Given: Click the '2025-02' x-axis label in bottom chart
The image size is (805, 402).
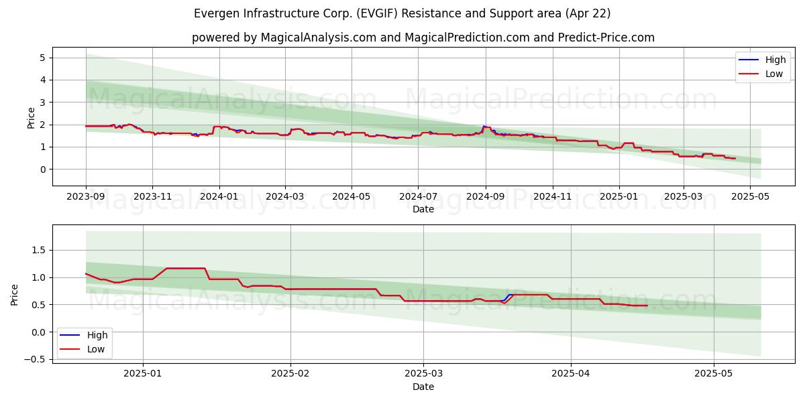Looking at the screenshot, I should click(x=290, y=375).
